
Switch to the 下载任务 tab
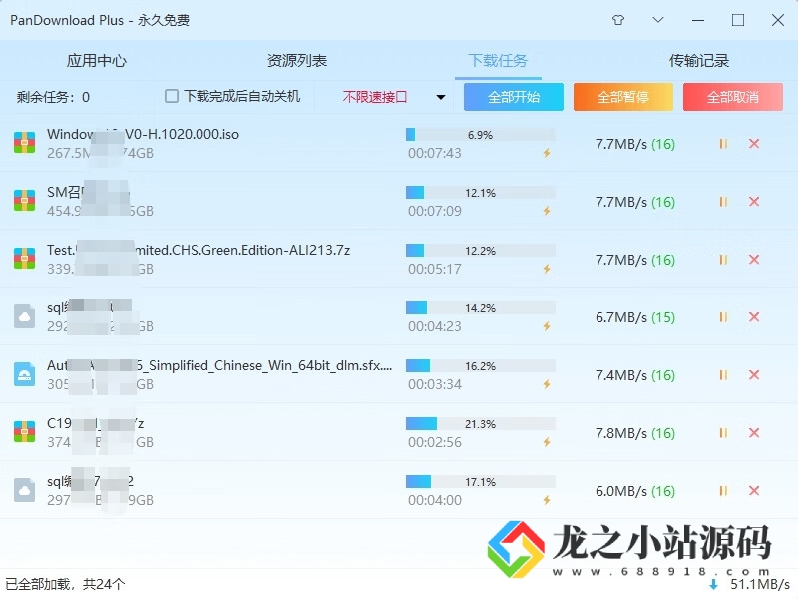click(498, 61)
